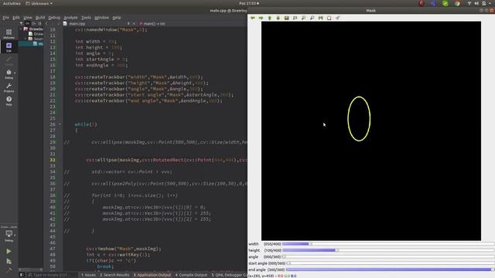
Task: Open the Unknown application menu
Action: pyautogui.click(x=39, y=3)
